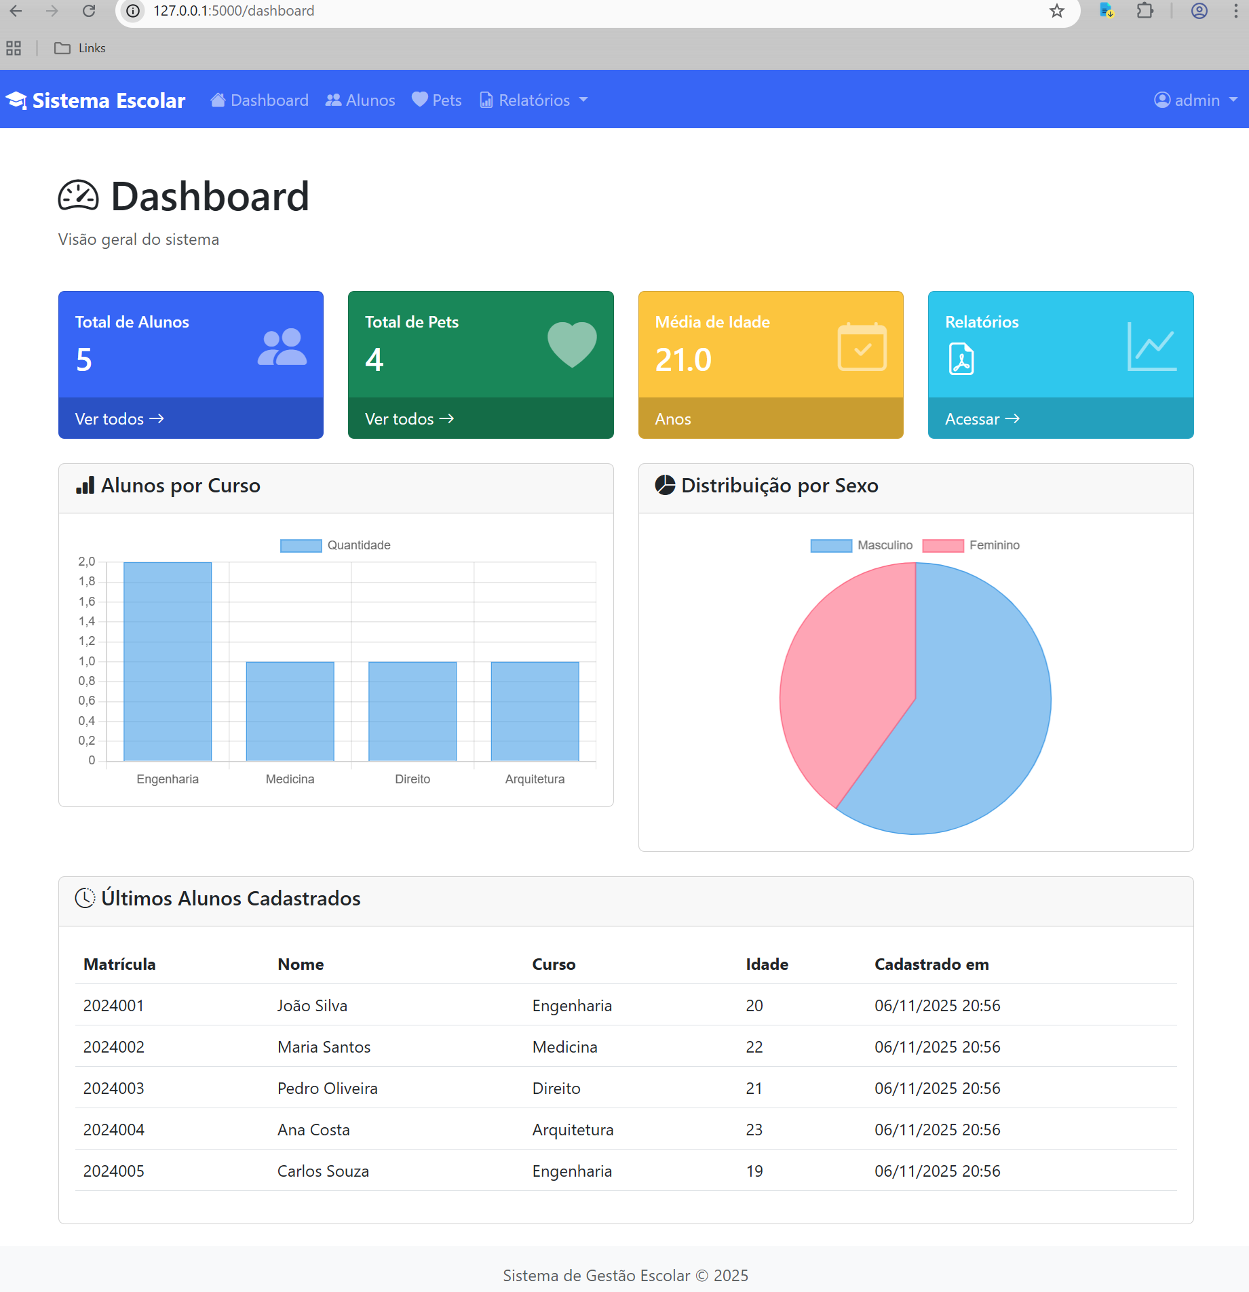Click the admin username in navbar
Viewport: 1249px width, 1292px height.
1197,100
